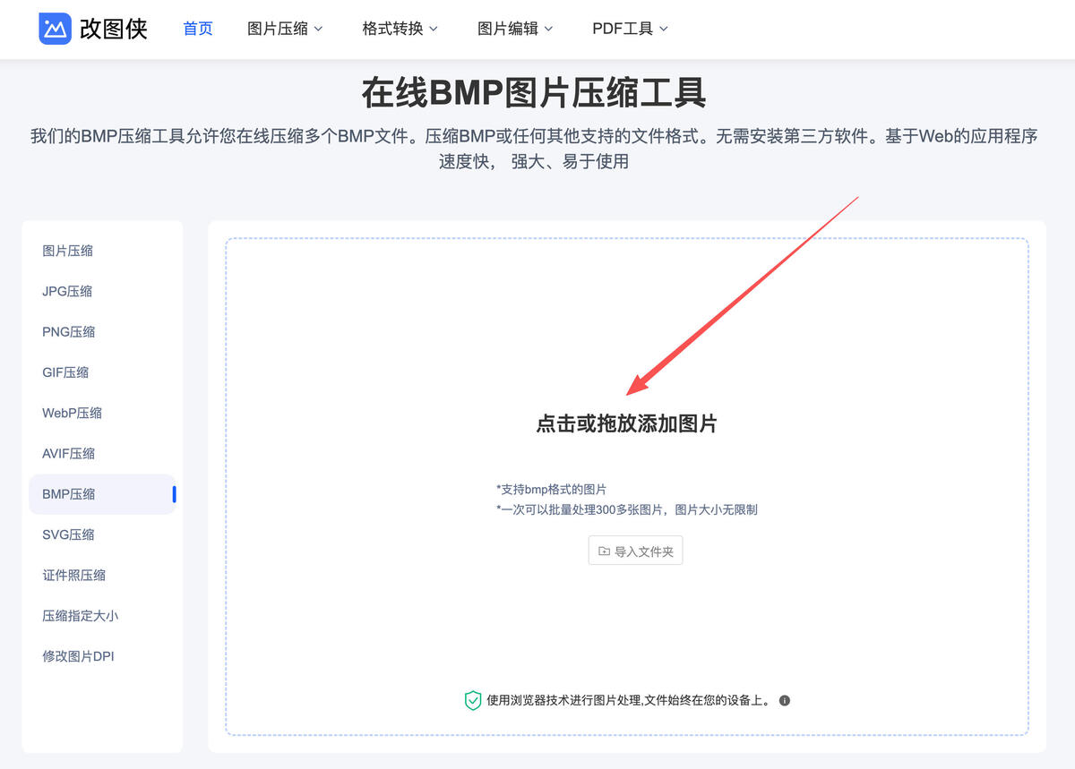Click 点击或拖放添加图片 to upload
The width and height of the screenshot is (1075, 769).
[x=627, y=424]
